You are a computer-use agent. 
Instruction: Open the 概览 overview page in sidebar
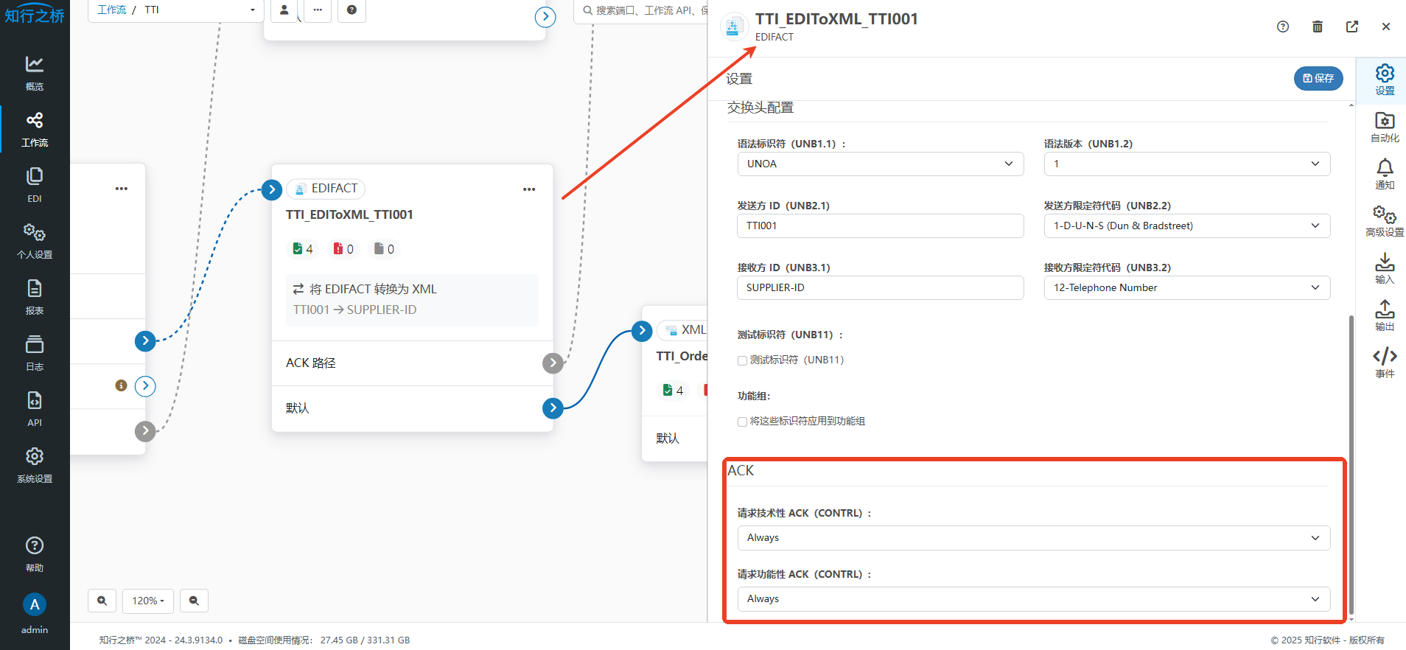(x=35, y=72)
